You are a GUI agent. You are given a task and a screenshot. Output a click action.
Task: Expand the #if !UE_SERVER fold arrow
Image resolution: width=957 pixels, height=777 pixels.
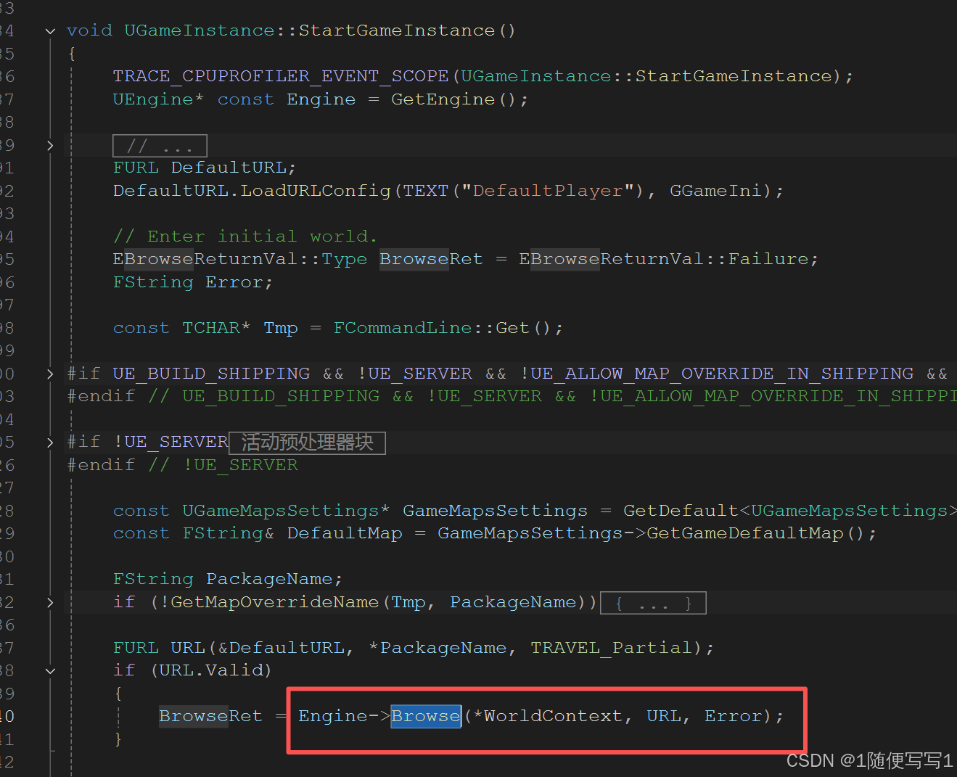[x=50, y=442]
